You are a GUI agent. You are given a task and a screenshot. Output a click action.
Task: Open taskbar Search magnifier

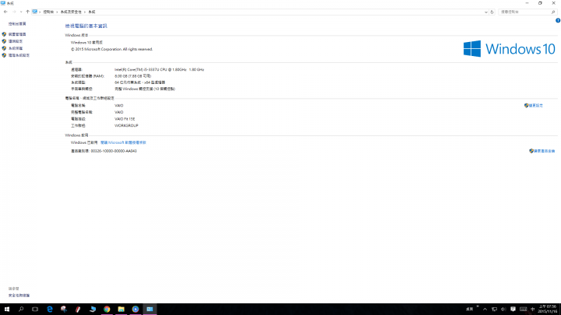click(x=21, y=309)
